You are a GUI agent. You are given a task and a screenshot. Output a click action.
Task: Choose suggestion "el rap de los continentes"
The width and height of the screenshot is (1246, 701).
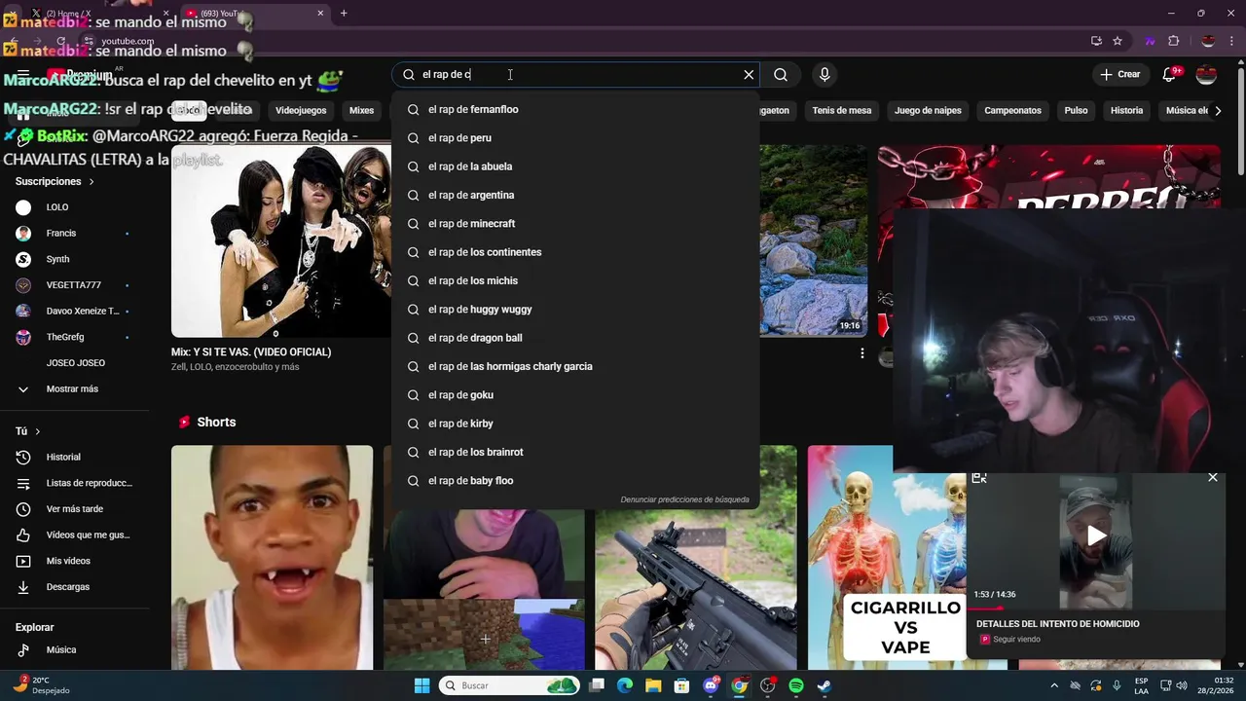click(575, 252)
